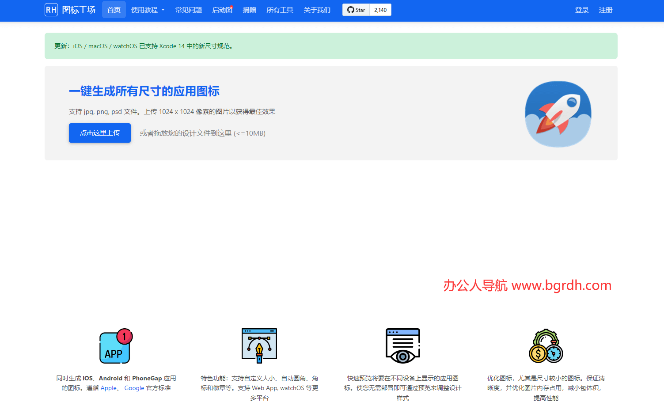Click the 登录 login option
Image resolution: width=664 pixels, height=402 pixels.
coord(582,10)
